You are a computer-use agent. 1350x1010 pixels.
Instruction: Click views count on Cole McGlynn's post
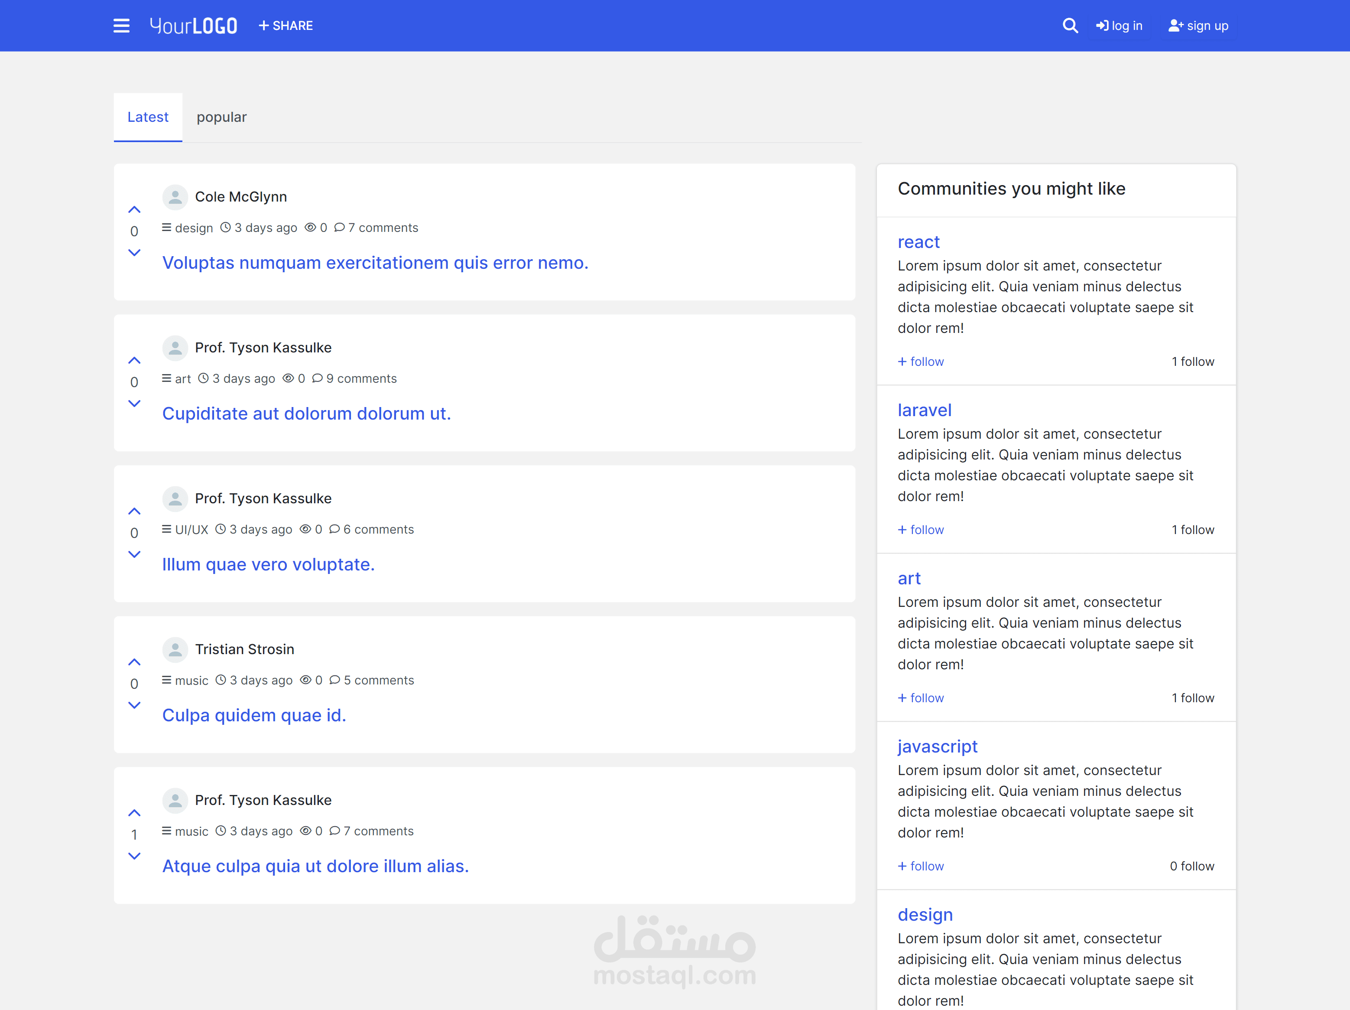[x=316, y=228]
